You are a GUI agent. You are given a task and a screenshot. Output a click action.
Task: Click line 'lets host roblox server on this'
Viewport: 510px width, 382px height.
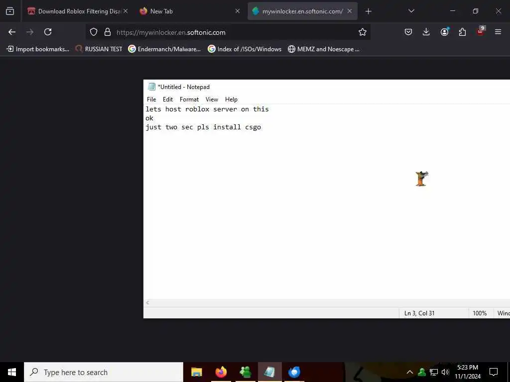[207, 109]
